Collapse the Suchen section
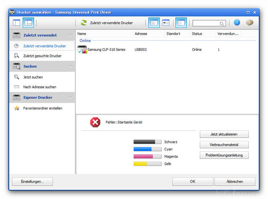The height and width of the screenshot is (199, 268). tap(70, 66)
